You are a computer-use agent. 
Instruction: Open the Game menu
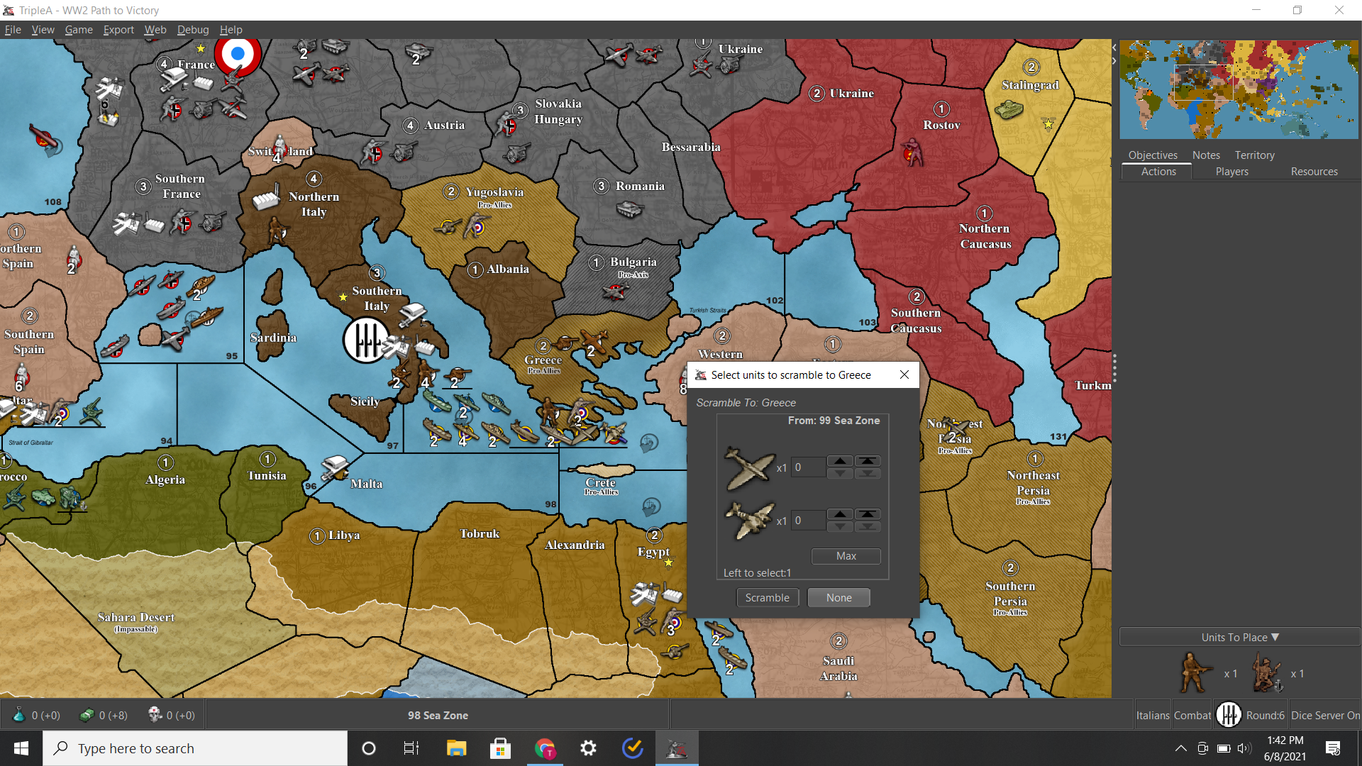(79, 30)
